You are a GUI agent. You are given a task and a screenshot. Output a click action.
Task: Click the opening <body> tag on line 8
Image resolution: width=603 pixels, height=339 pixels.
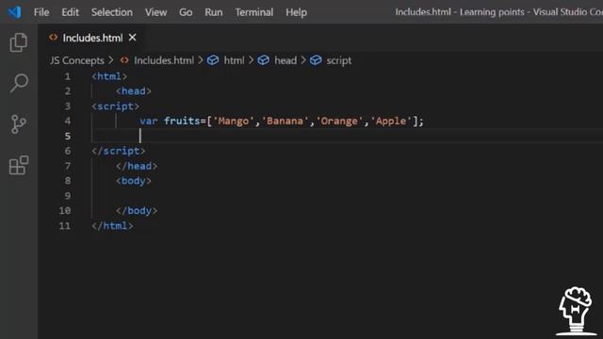(x=134, y=181)
